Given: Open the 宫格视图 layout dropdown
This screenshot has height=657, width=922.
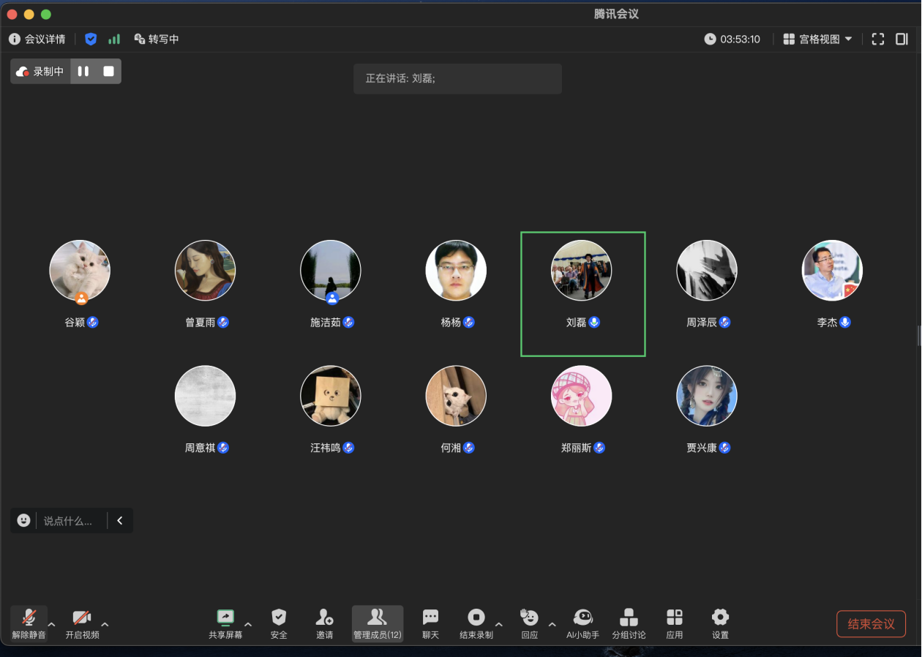Looking at the screenshot, I should pos(817,40).
